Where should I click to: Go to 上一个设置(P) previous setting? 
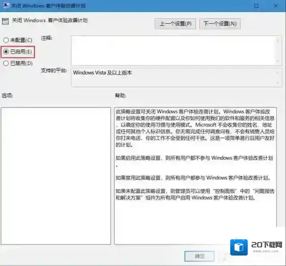click(x=175, y=23)
